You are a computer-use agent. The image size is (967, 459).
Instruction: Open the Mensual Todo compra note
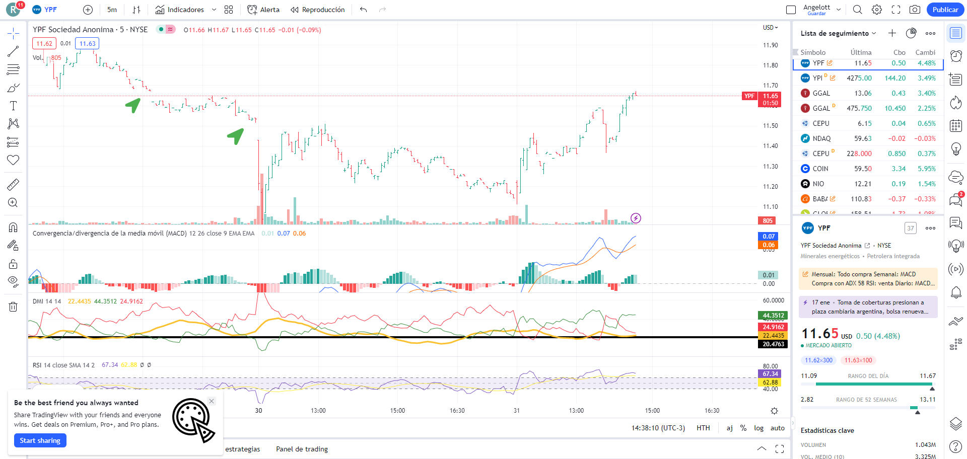pyautogui.click(x=868, y=279)
